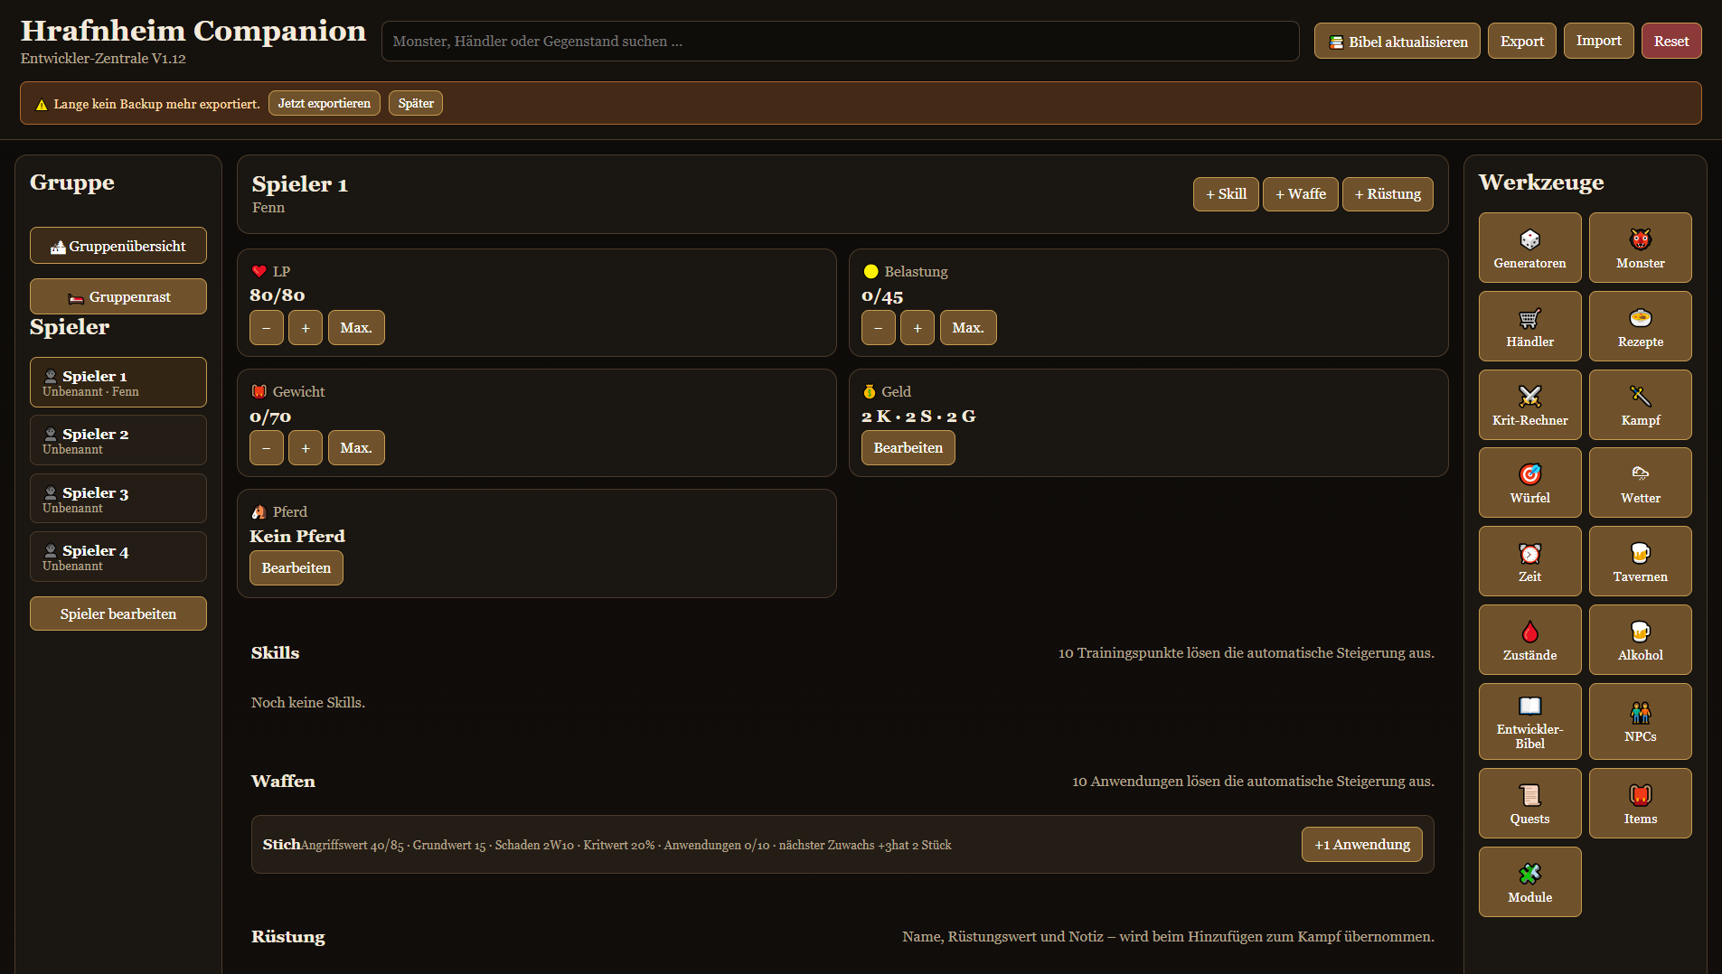Click the 80/80 LP value
Screen dimensions: 1722x974
(x=278, y=295)
